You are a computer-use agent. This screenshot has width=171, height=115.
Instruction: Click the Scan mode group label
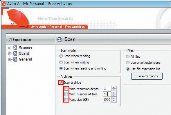point(68,50)
